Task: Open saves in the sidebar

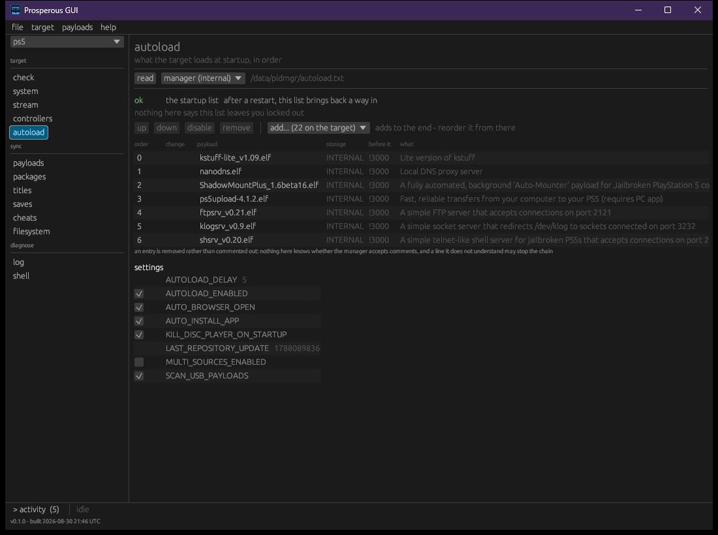Action: pyautogui.click(x=22, y=204)
